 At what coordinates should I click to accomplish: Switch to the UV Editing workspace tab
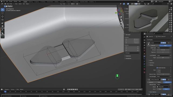coord(43,2)
